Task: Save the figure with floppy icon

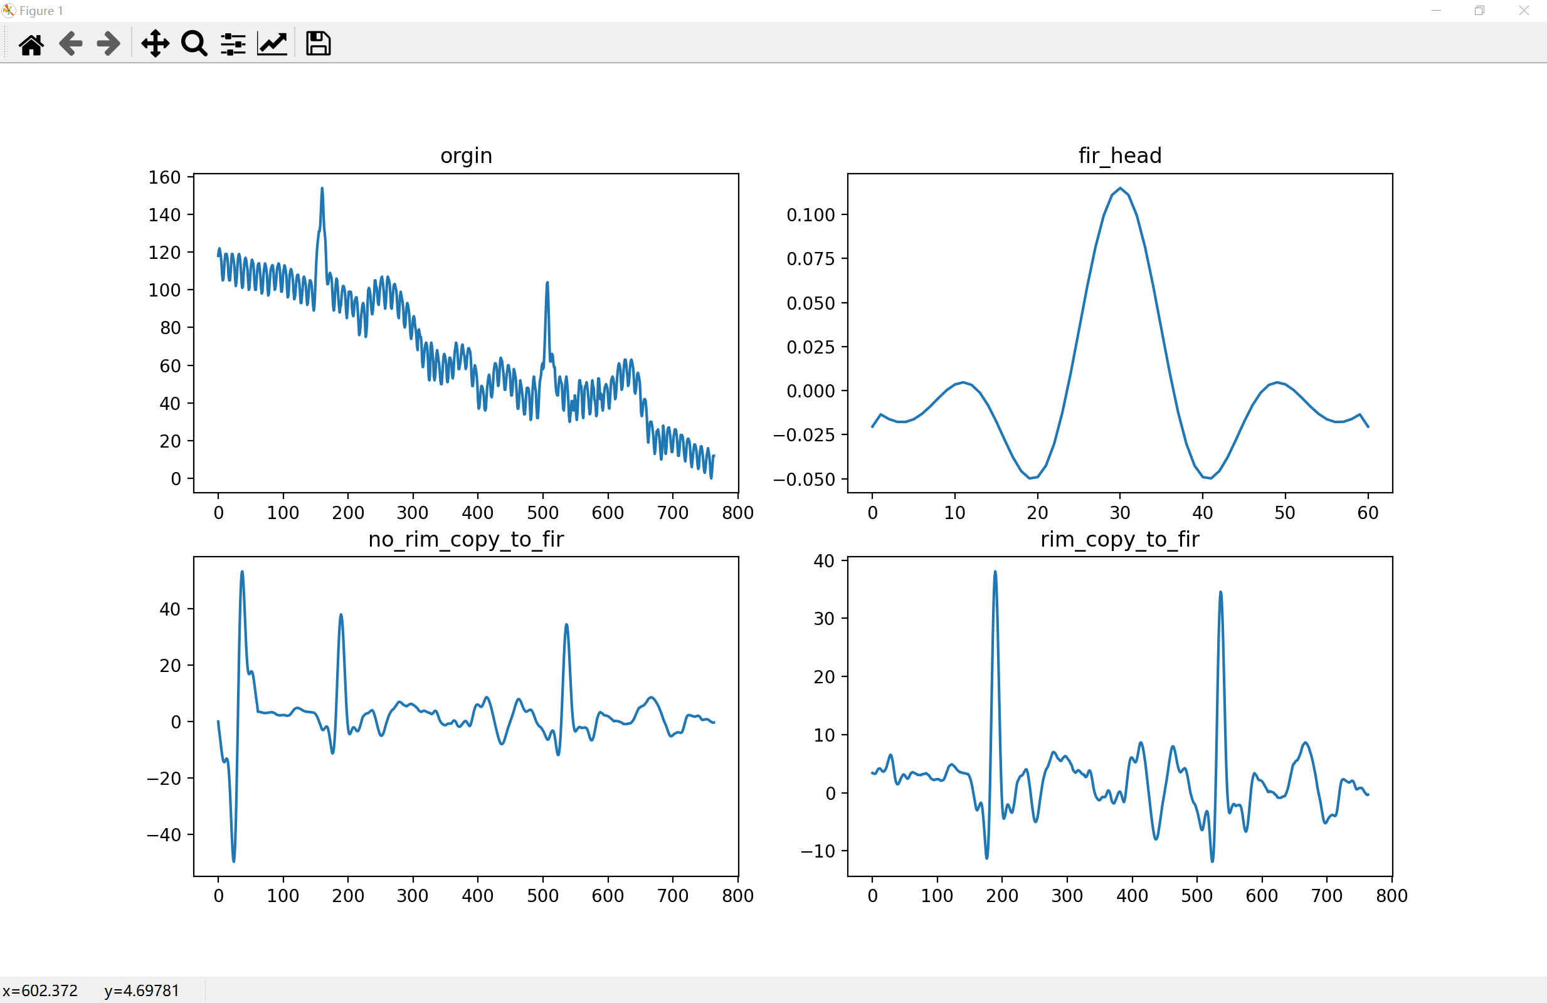Action: tap(318, 44)
